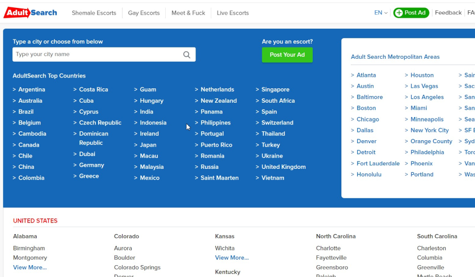Open the Gay Escorts menu item
This screenshot has height=277, width=475.
(143, 13)
